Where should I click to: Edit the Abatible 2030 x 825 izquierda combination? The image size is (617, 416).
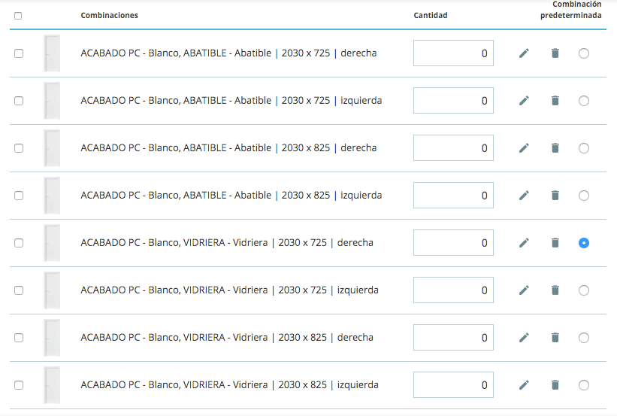(524, 196)
